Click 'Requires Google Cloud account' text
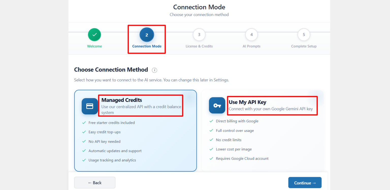 point(242,159)
